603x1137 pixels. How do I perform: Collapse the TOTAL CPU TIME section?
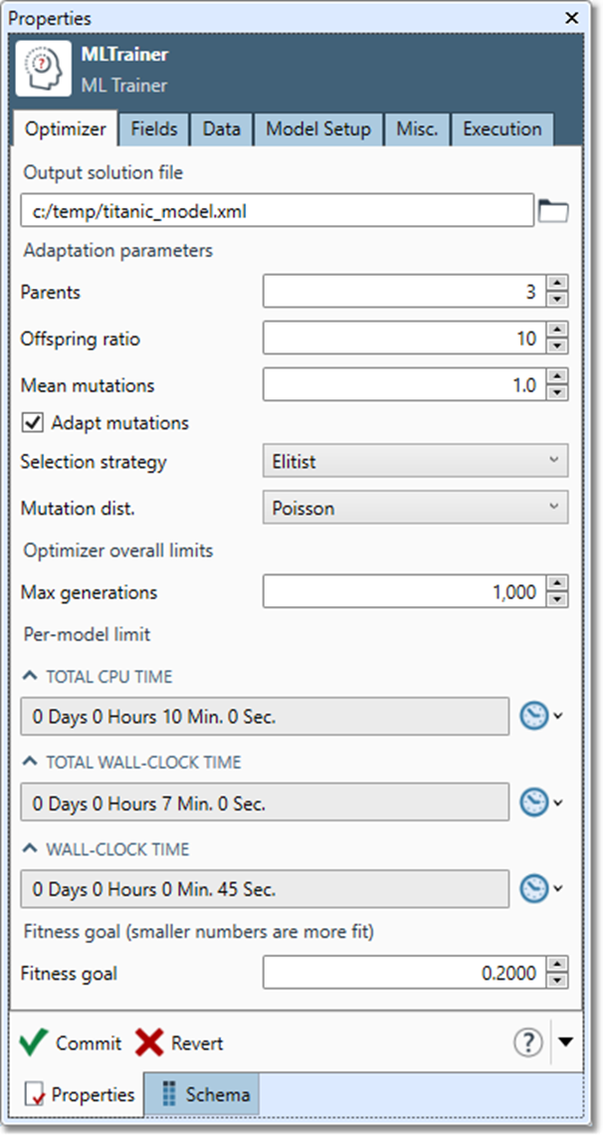(x=29, y=677)
